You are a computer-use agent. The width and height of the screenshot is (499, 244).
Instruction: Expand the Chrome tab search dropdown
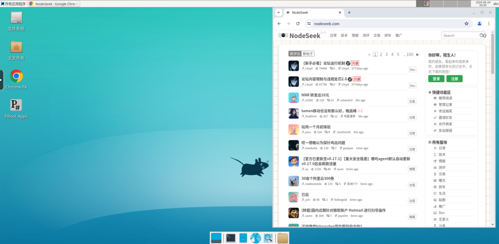[278, 12]
